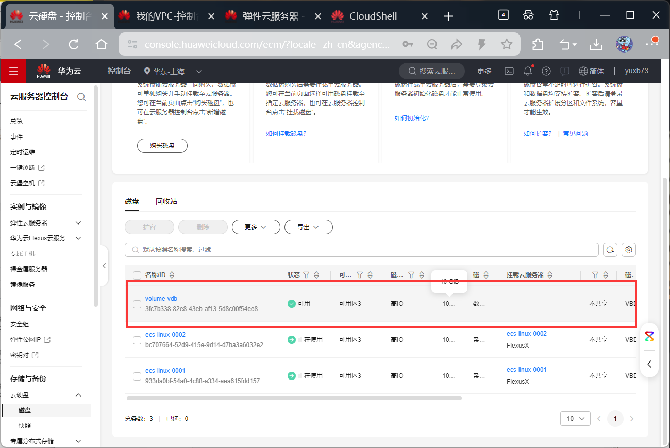Image resolution: width=670 pixels, height=448 pixels.
Task: Switch to the 回收站 tab
Action: tap(166, 201)
